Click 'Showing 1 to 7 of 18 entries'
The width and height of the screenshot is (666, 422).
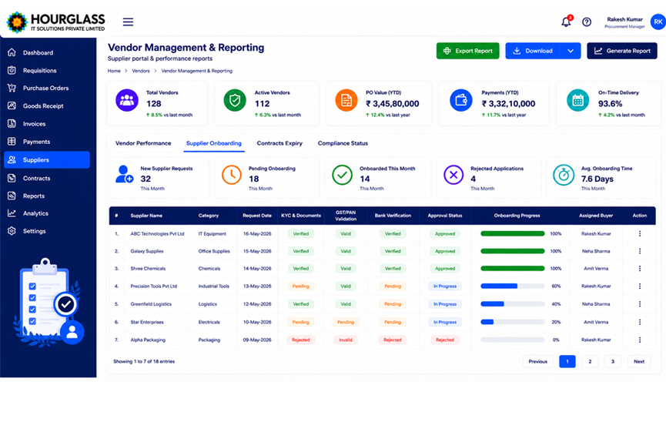[x=144, y=361]
